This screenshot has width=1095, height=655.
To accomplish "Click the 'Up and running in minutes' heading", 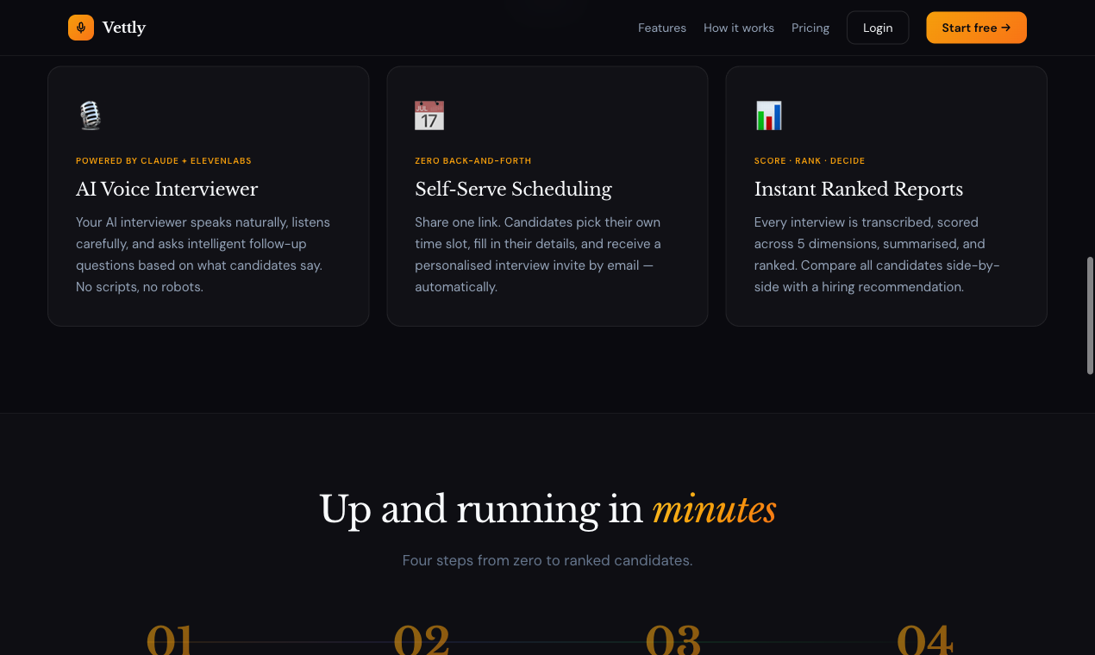I will point(547,509).
